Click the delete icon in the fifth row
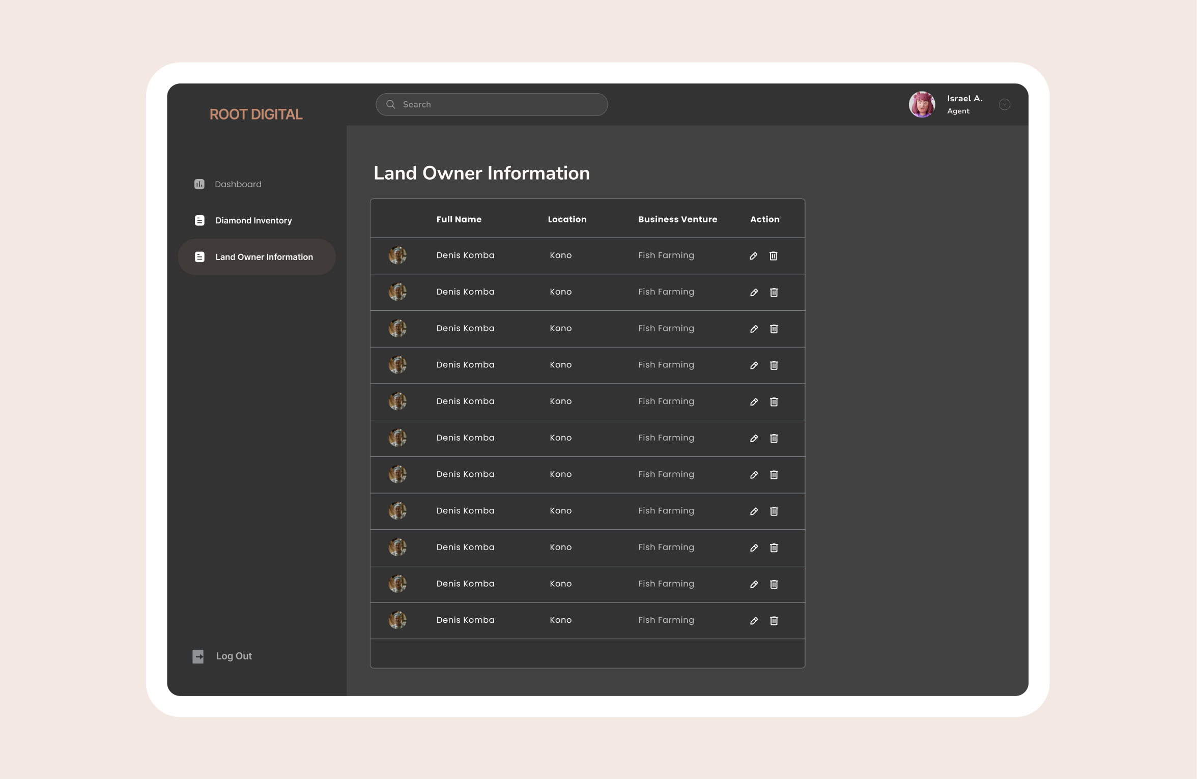 (774, 402)
